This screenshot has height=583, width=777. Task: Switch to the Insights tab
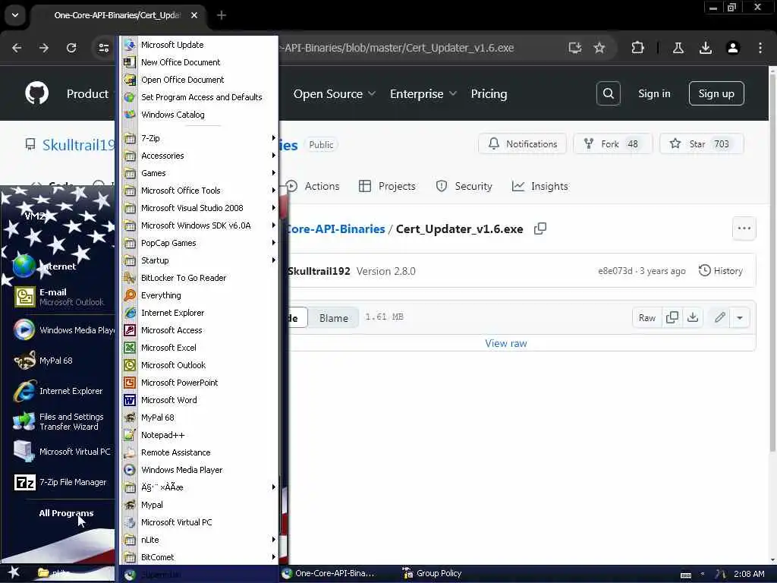click(x=540, y=187)
